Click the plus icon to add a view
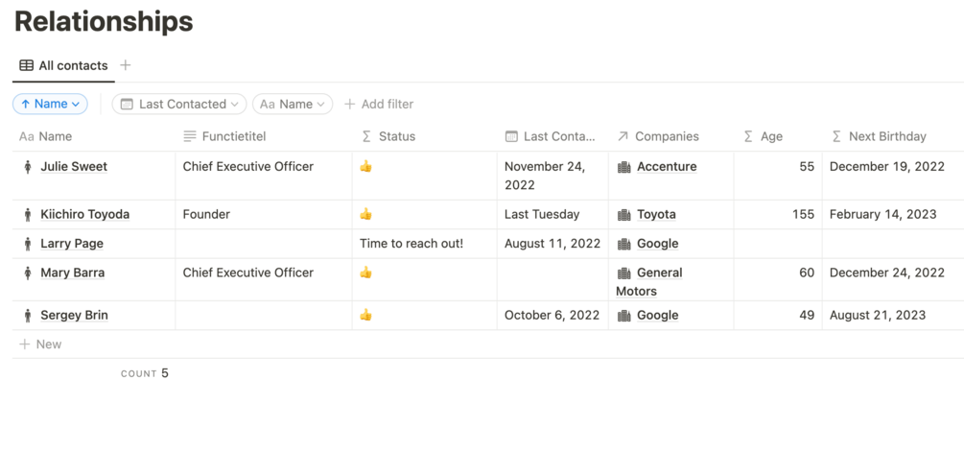Screen dimensions: 964x475 (126, 65)
